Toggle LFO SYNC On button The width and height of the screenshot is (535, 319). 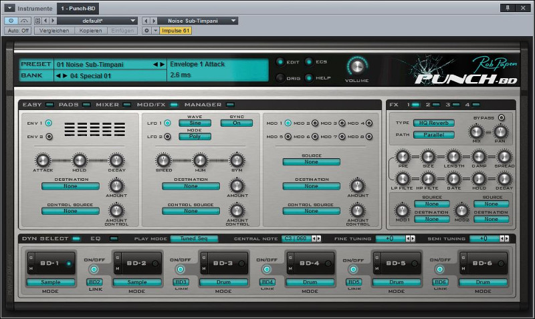coord(237,123)
